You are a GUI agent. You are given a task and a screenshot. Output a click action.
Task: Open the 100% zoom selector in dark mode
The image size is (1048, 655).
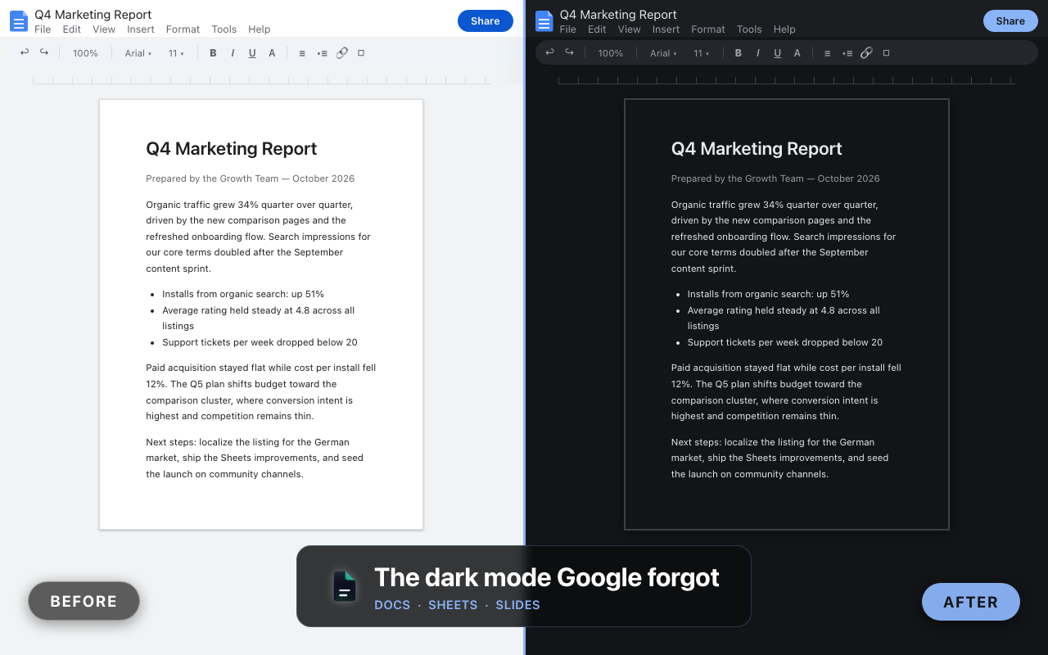point(610,53)
